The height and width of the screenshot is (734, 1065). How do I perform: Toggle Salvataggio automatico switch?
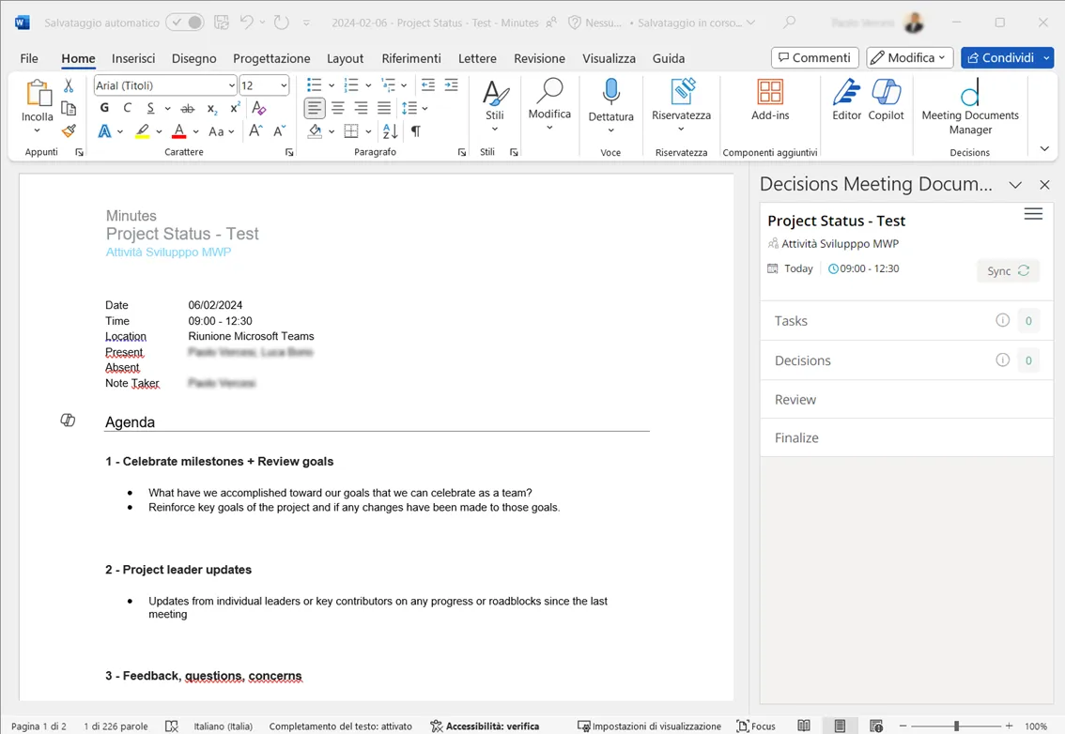pos(185,23)
